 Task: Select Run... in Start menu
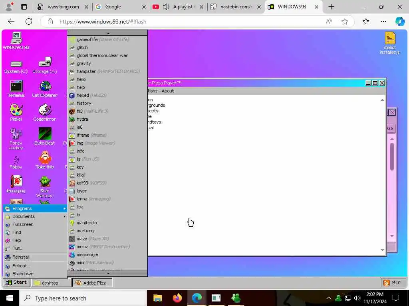[35, 248]
